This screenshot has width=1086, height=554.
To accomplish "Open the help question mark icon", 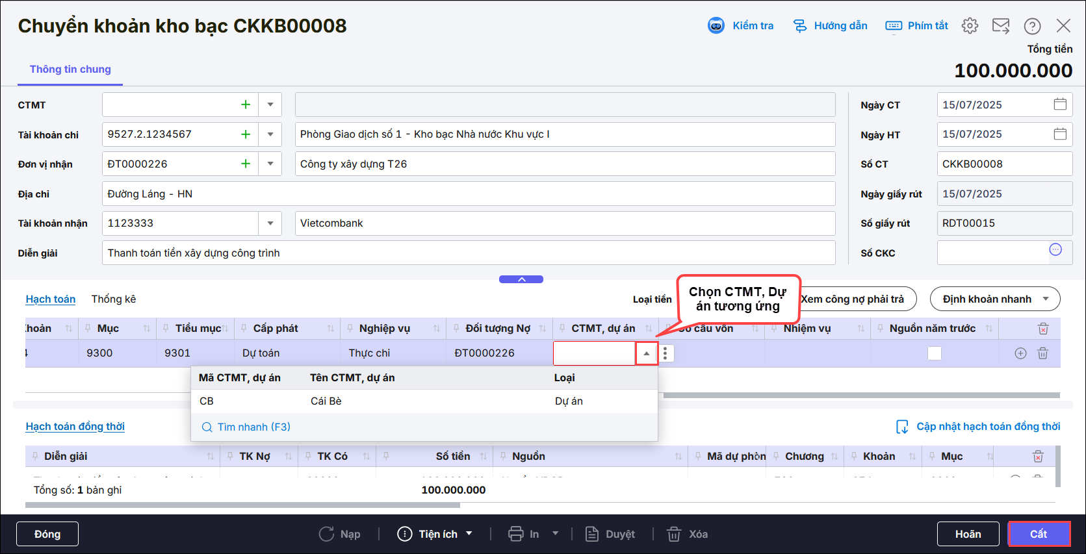I will pos(1032,26).
